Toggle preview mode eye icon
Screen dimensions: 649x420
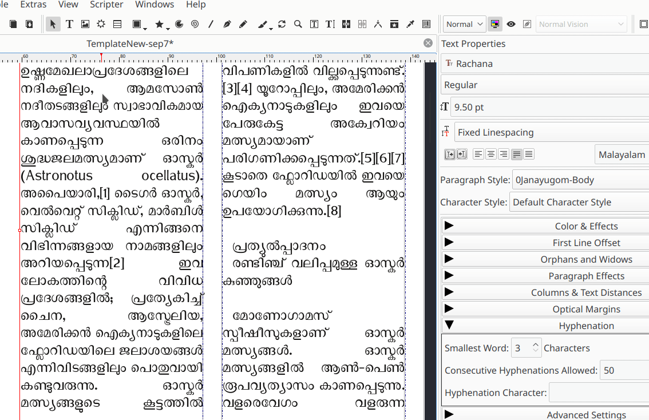pos(511,24)
